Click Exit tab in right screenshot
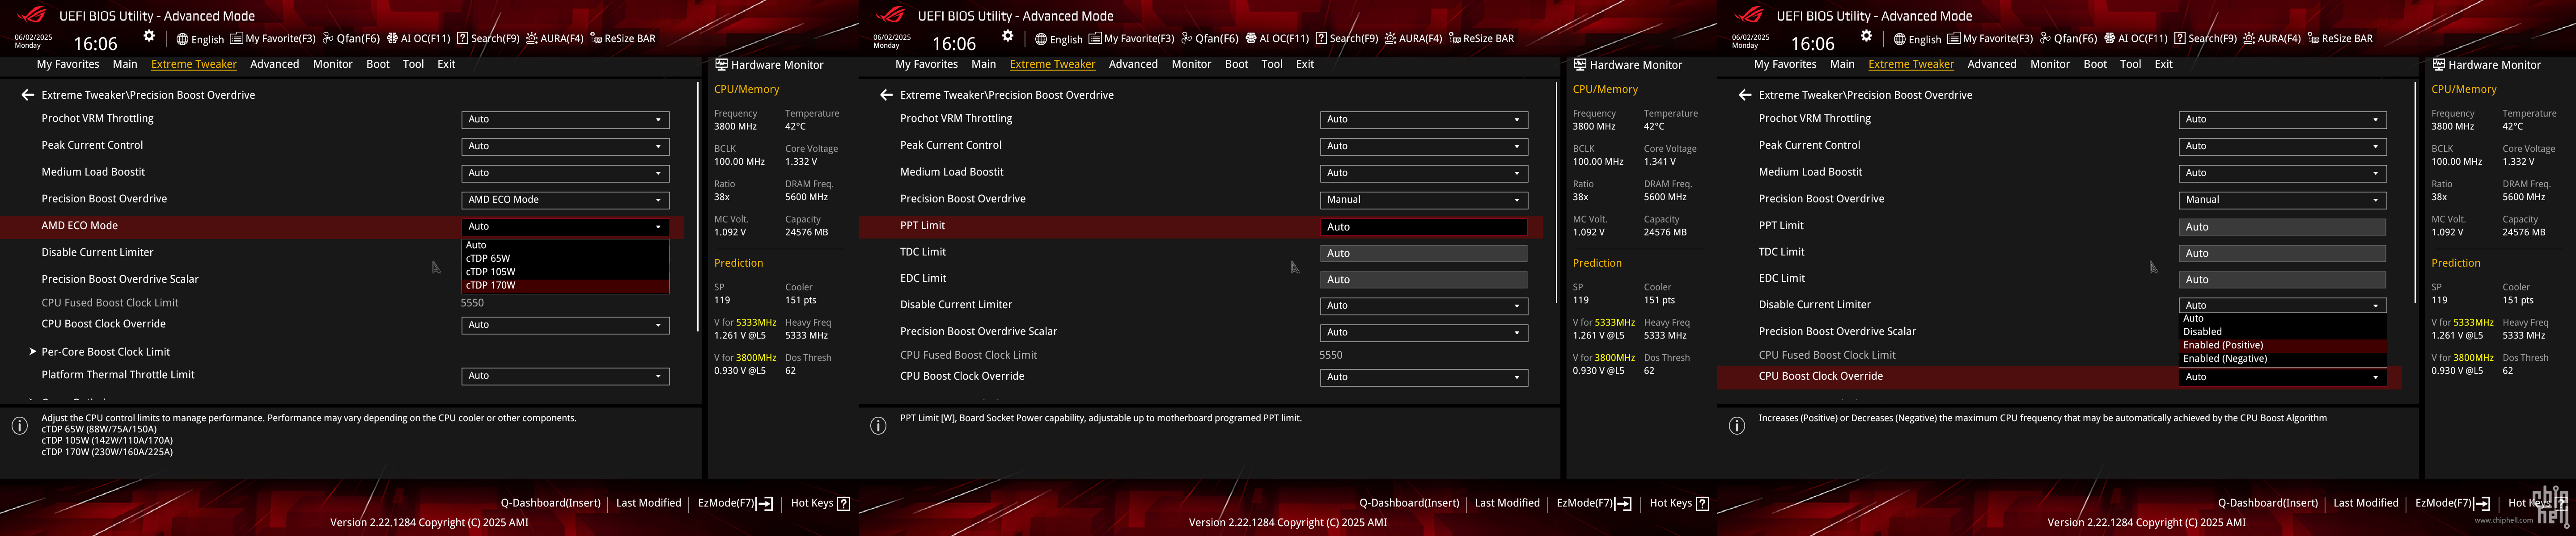 click(x=2163, y=64)
